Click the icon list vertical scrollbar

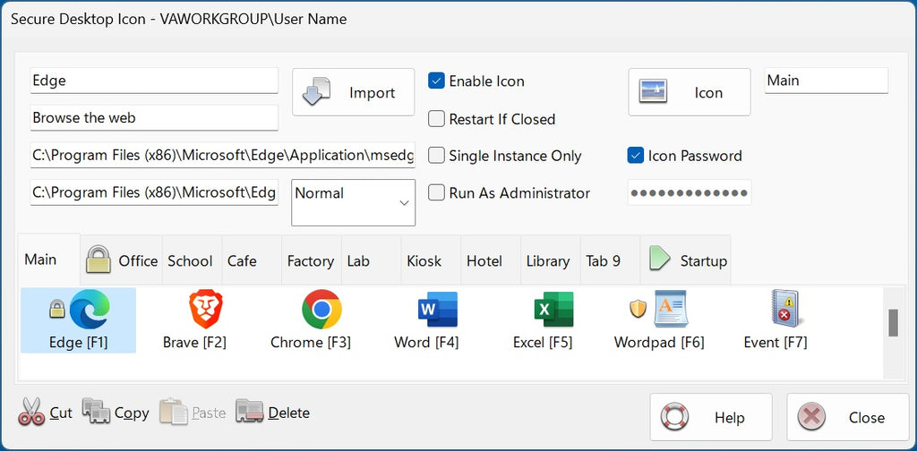click(x=893, y=323)
